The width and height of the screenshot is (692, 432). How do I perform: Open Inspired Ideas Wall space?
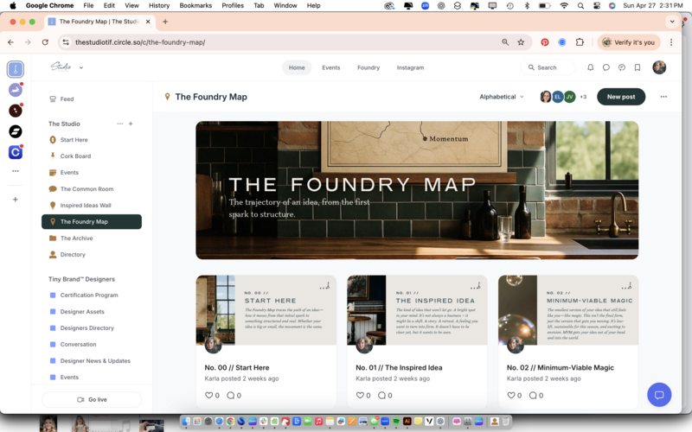point(92,206)
